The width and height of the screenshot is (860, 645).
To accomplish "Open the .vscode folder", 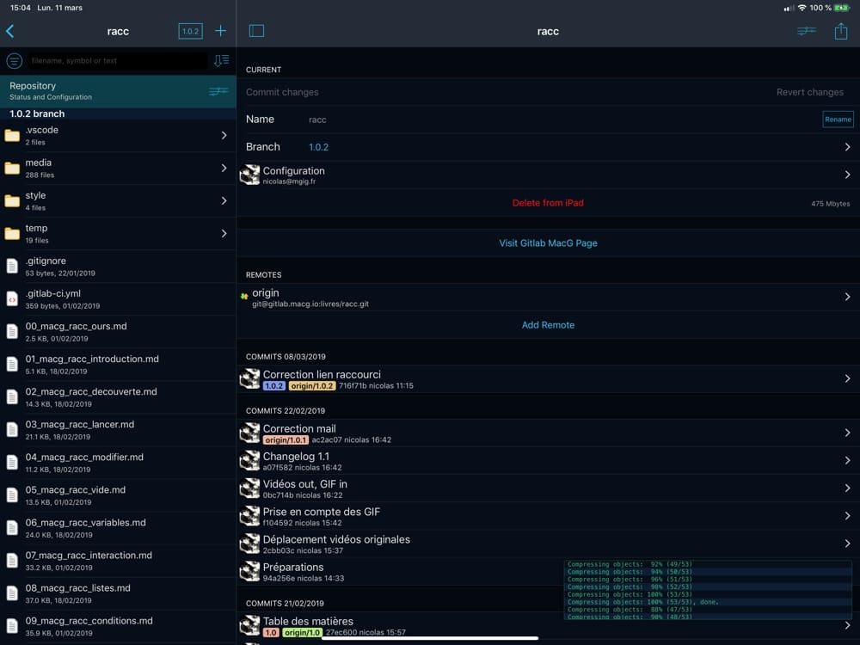I will point(118,136).
